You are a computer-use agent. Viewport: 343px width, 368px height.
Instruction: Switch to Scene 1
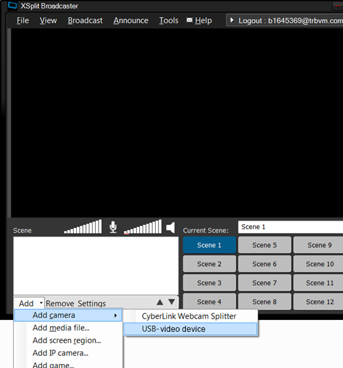coord(209,245)
